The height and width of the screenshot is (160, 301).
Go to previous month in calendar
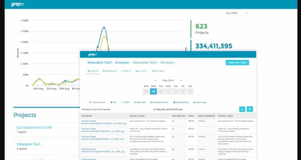pos(155,80)
